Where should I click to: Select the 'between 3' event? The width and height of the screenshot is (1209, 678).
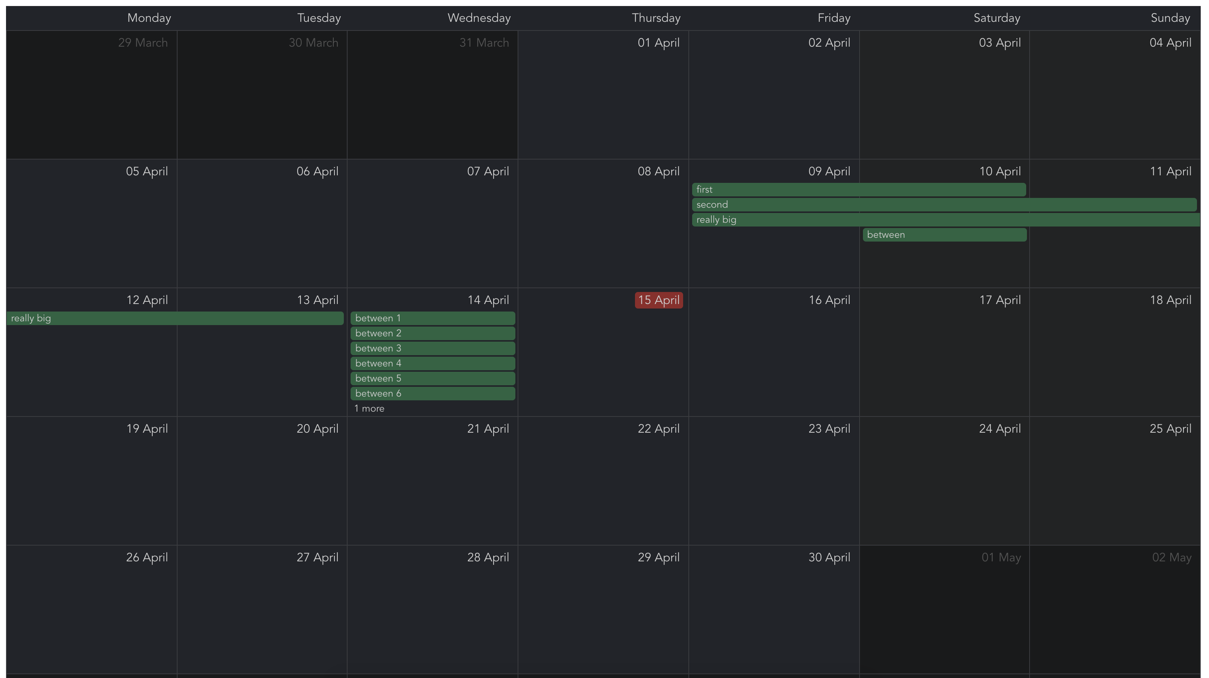point(432,348)
